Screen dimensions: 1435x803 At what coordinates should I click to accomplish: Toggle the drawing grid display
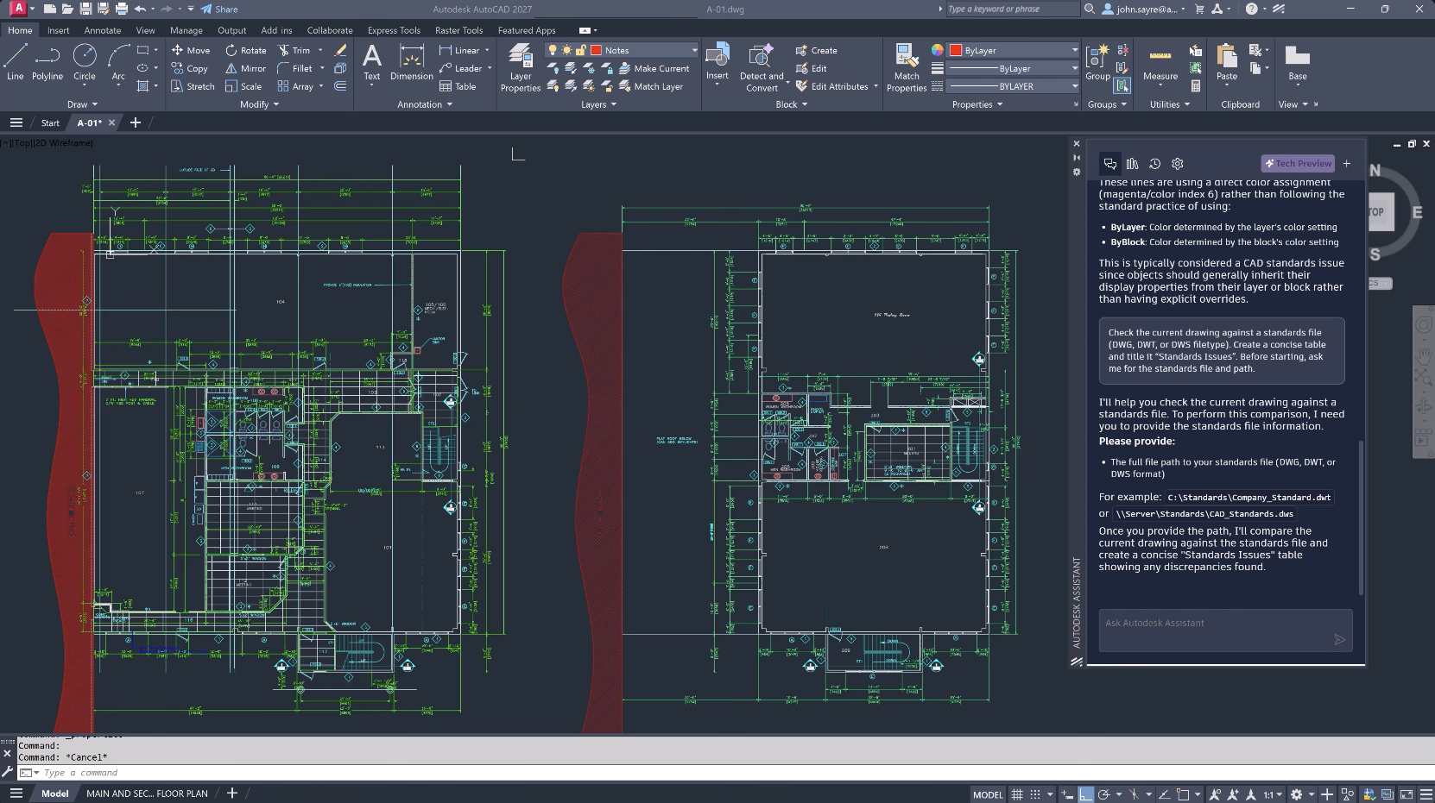(1018, 794)
